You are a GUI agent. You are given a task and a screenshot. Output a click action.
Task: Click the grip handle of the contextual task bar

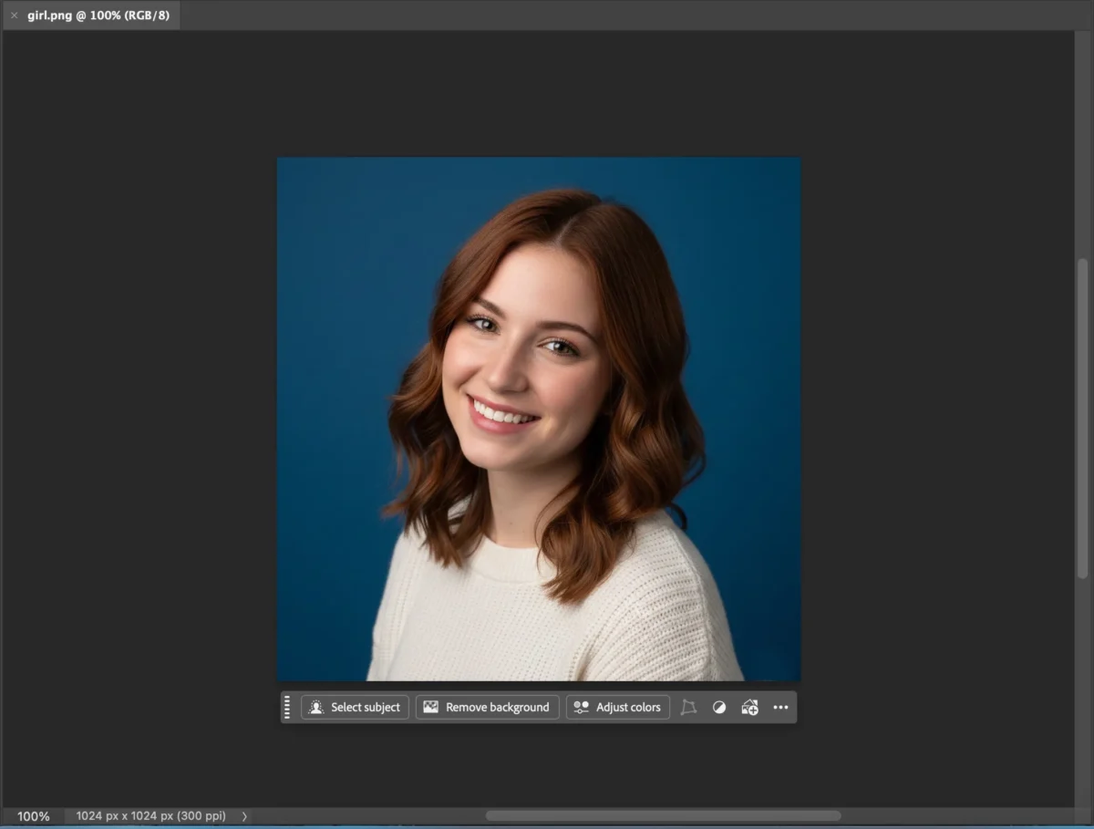pyautogui.click(x=287, y=707)
